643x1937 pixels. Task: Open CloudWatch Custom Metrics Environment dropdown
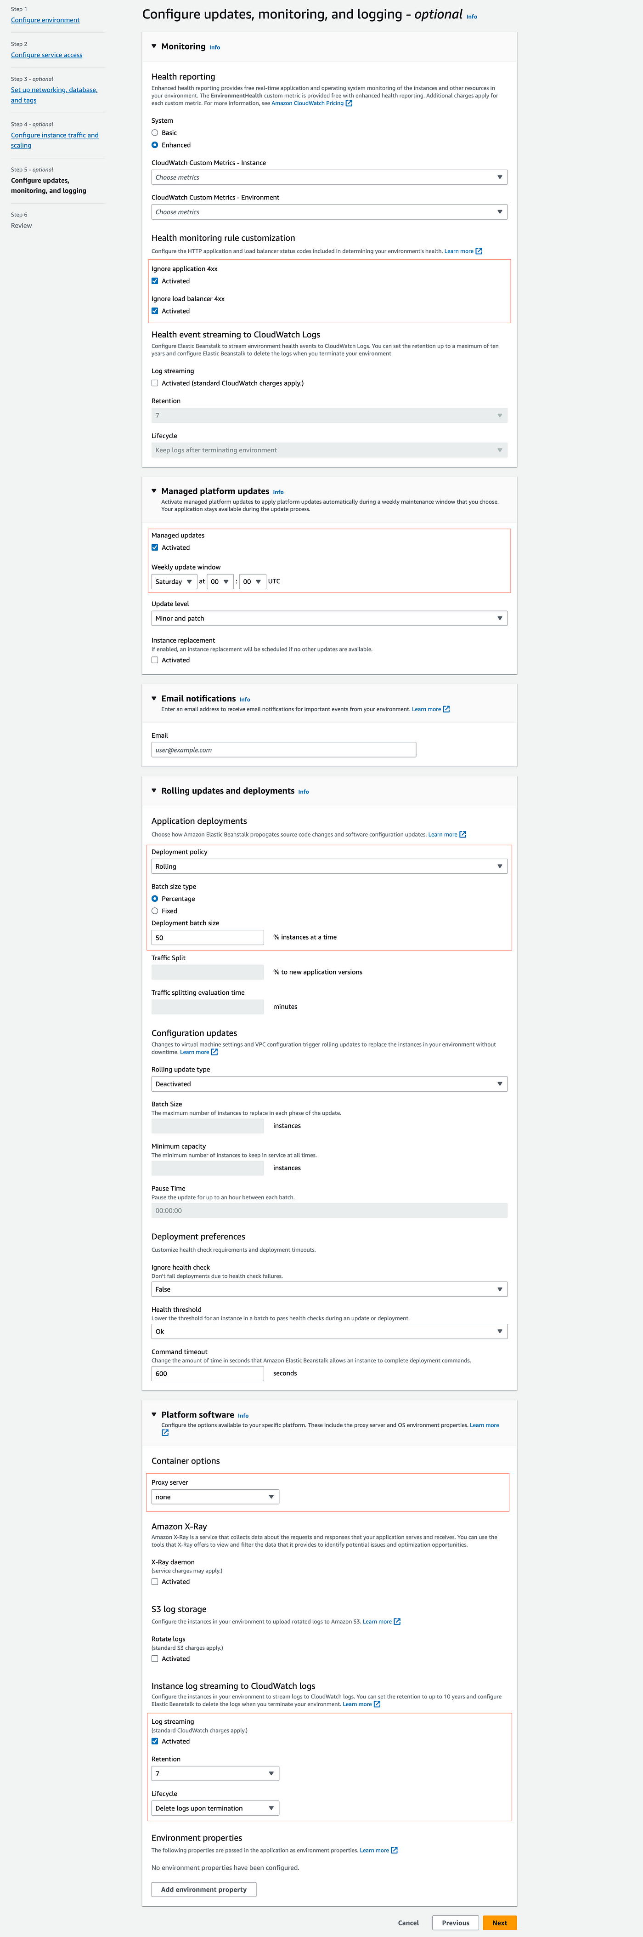pos(329,212)
